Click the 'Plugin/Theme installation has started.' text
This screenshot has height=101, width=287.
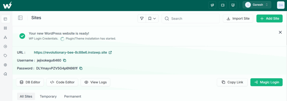(x=91, y=39)
